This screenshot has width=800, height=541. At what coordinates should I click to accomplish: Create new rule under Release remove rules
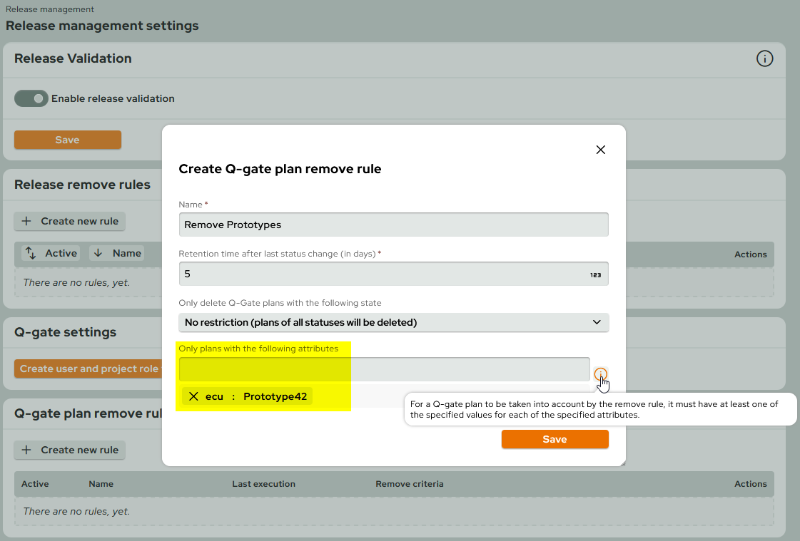(x=69, y=221)
